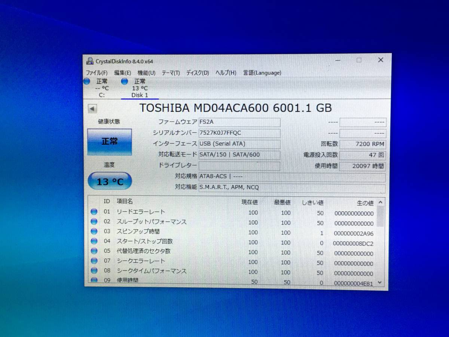This screenshot has width=449, height=337.
Task: Click the transfer mode field SATA/150 | SATA/600
Action: click(x=239, y=155)
